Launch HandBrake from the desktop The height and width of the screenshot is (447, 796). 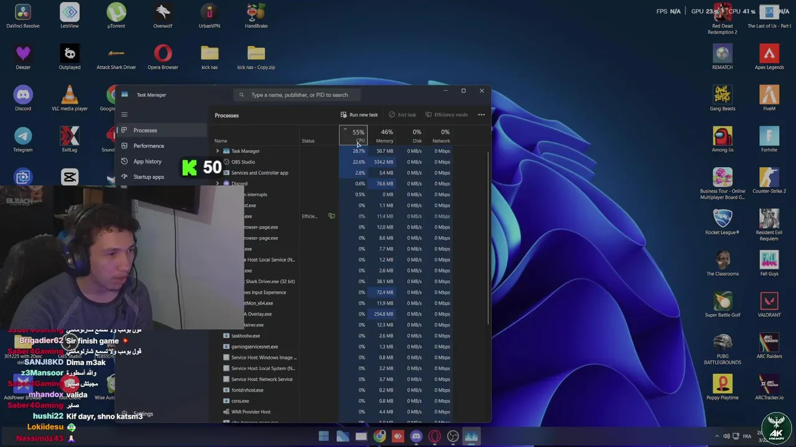pos(256,16)
